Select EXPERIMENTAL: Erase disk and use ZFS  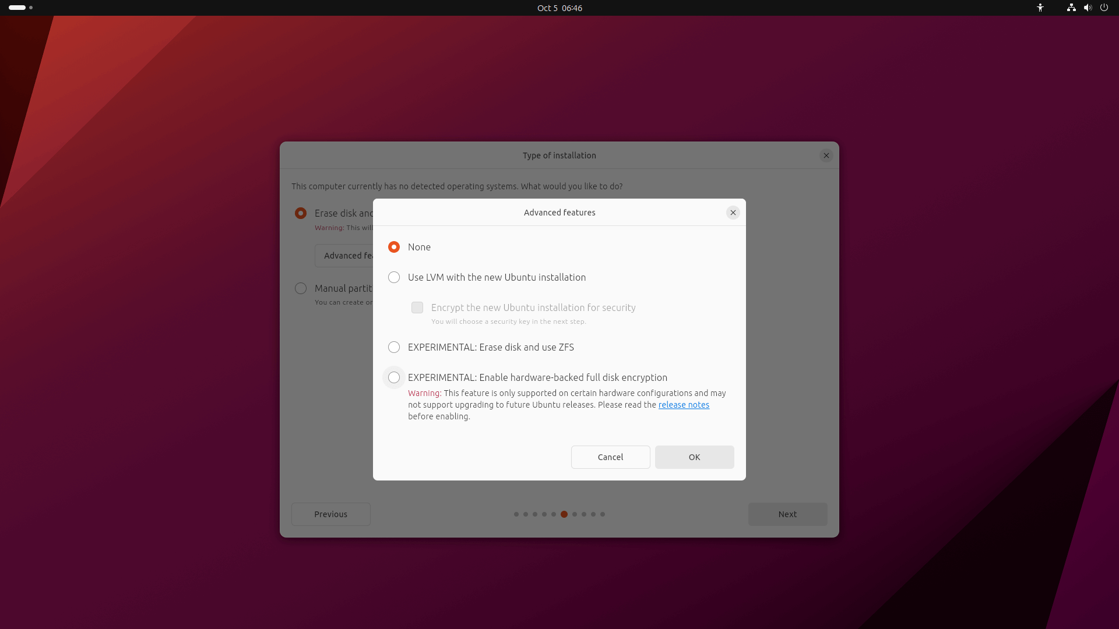[393, 347]
